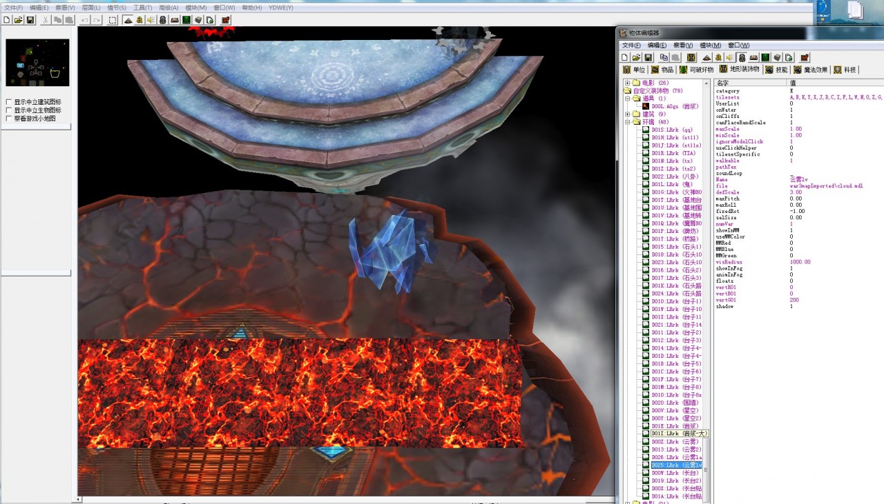Viewport: 884px width, 504px height.
Task: Switch to 科技 tab
Action: click(845, 70)
